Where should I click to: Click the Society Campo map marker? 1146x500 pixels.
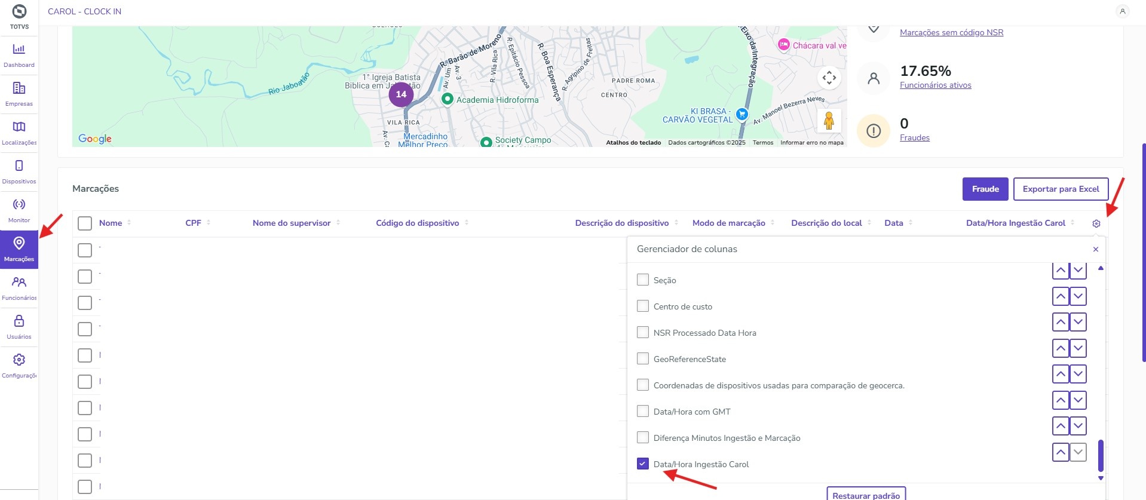pos(486,142)
